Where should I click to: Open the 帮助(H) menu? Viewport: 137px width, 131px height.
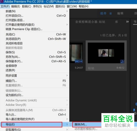(84, 6)
